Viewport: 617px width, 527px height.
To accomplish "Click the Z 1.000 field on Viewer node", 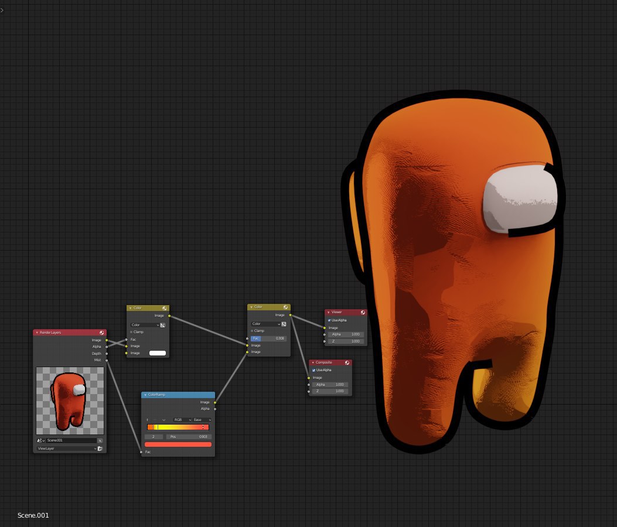I will [x=346, y=341].
